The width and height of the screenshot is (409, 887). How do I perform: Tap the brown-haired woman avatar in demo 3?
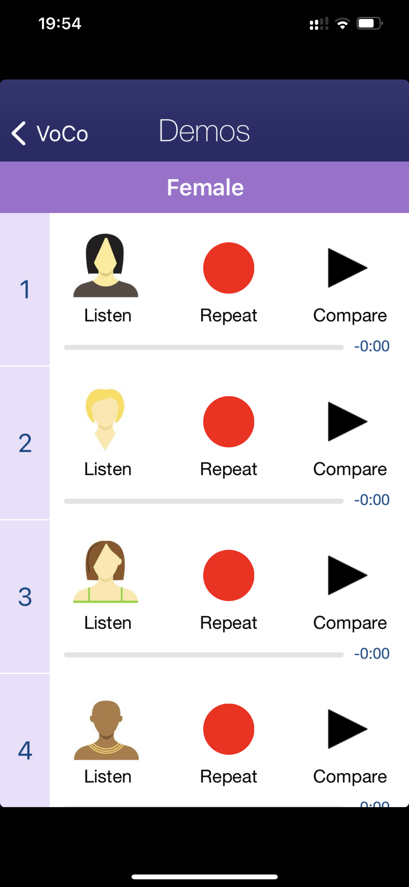[x=105, y=572]
